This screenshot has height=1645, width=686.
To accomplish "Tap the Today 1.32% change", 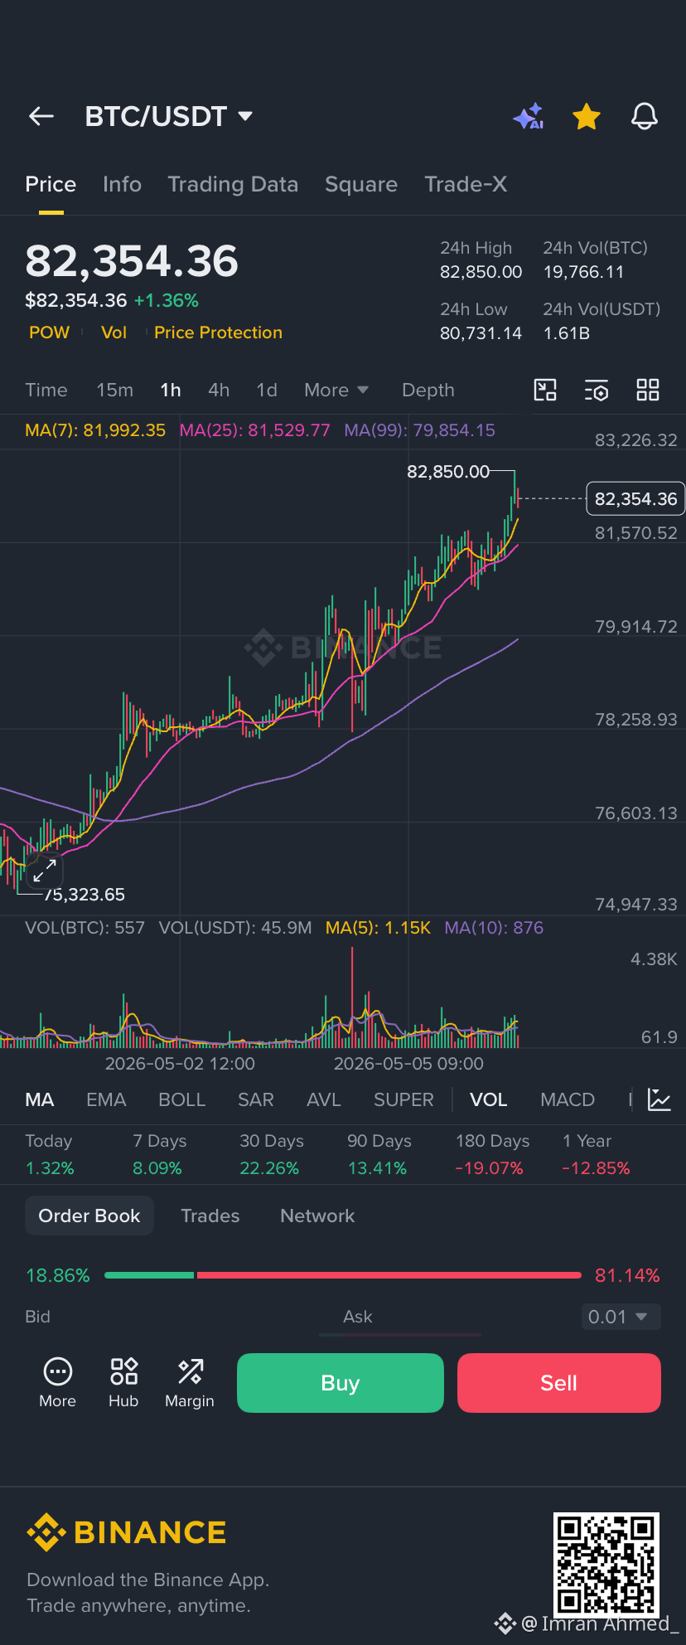I will [x=50, y=1154].
